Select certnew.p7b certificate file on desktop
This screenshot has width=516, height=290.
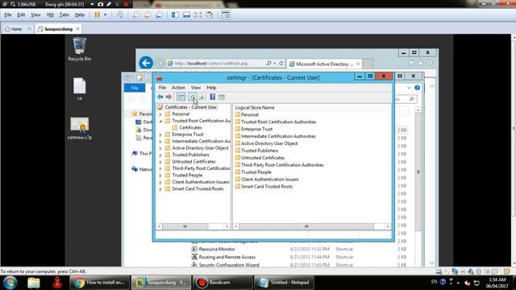79,128
